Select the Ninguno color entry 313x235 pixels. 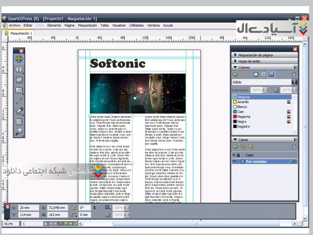243,97
